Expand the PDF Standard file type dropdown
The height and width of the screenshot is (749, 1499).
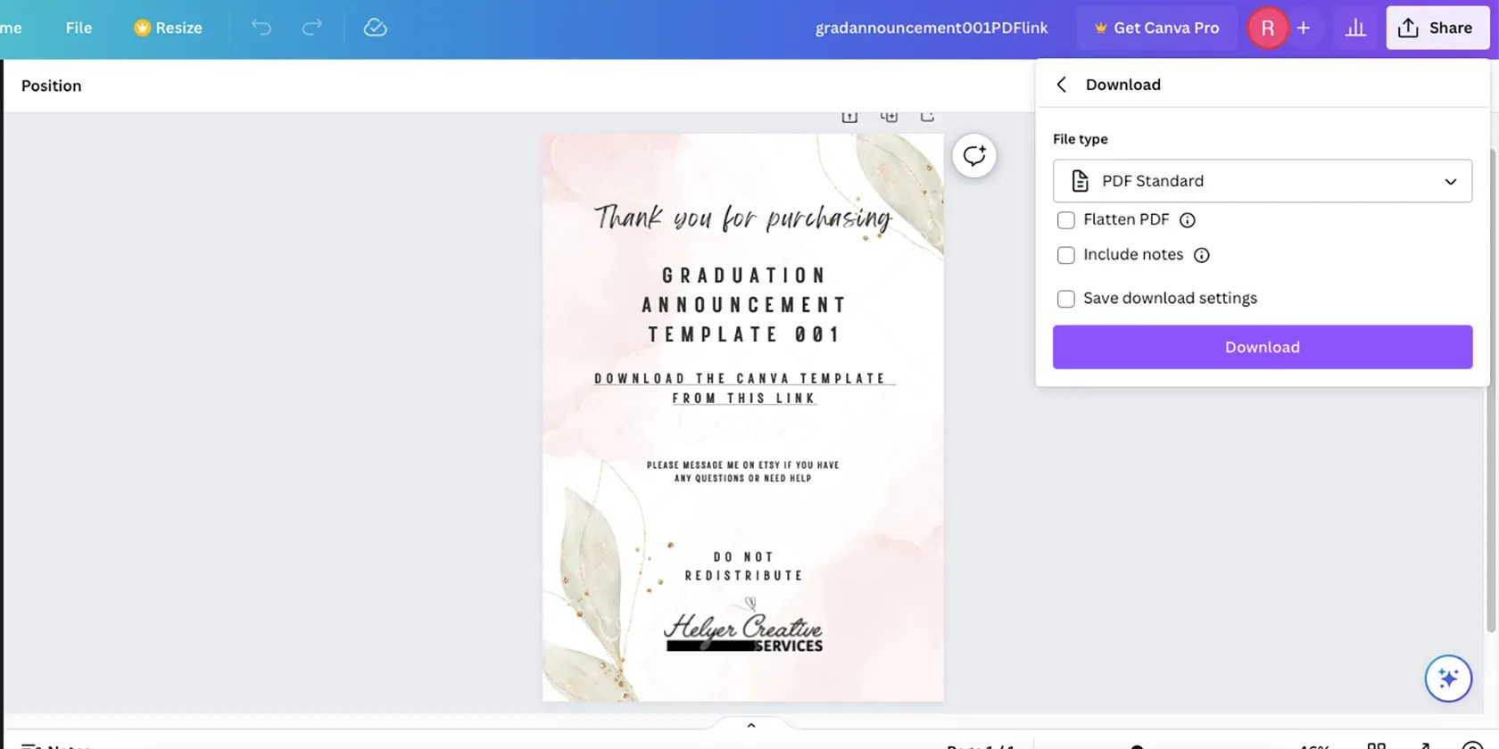pyautogui.click(x=1263, y=181)
